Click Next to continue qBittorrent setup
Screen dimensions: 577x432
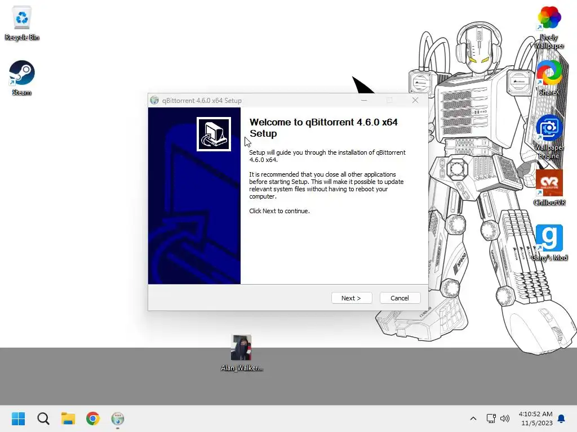click(352, 298)
